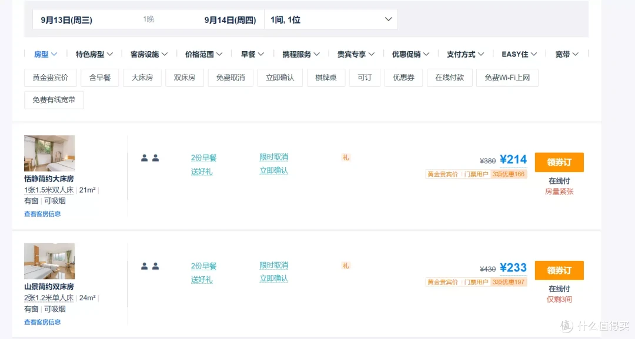Screen dimensions: 635x339
Task: Open the 恬静简约大床房 room title
Action: click(49, 179)
